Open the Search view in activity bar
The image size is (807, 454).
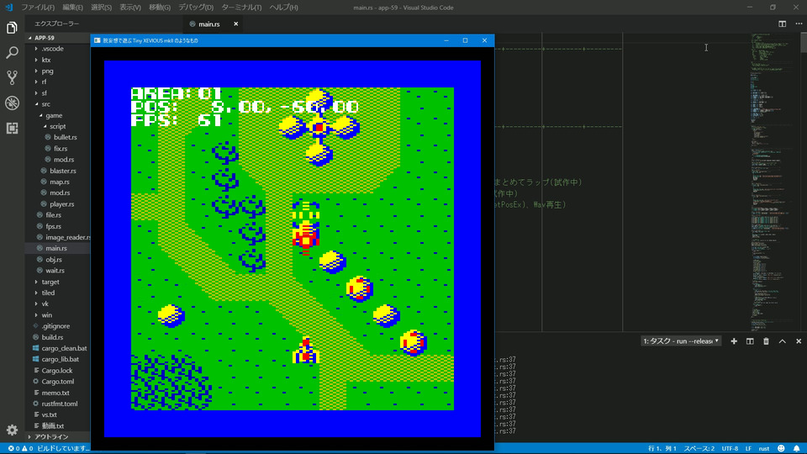click(12, 52)
